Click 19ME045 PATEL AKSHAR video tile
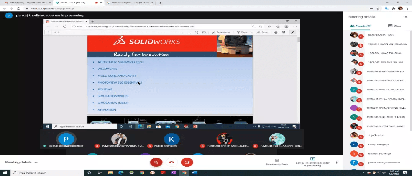This screenshot has height=176, width=412. click(x=277, y=139)
